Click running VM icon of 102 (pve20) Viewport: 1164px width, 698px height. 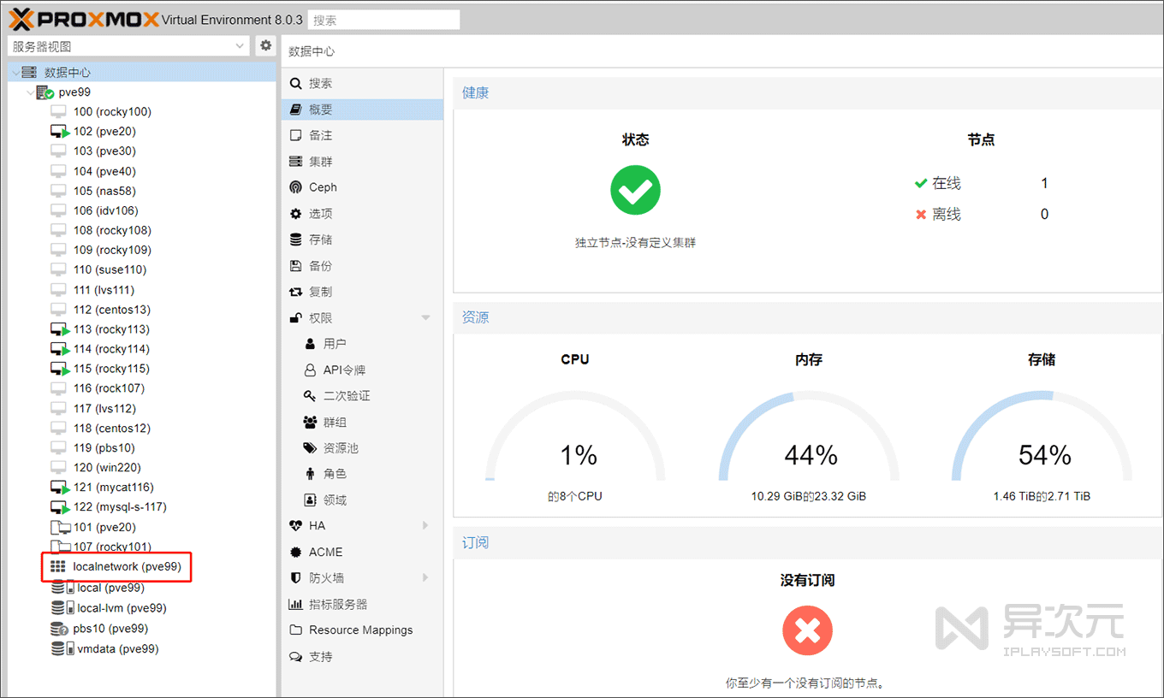point(59,132)
